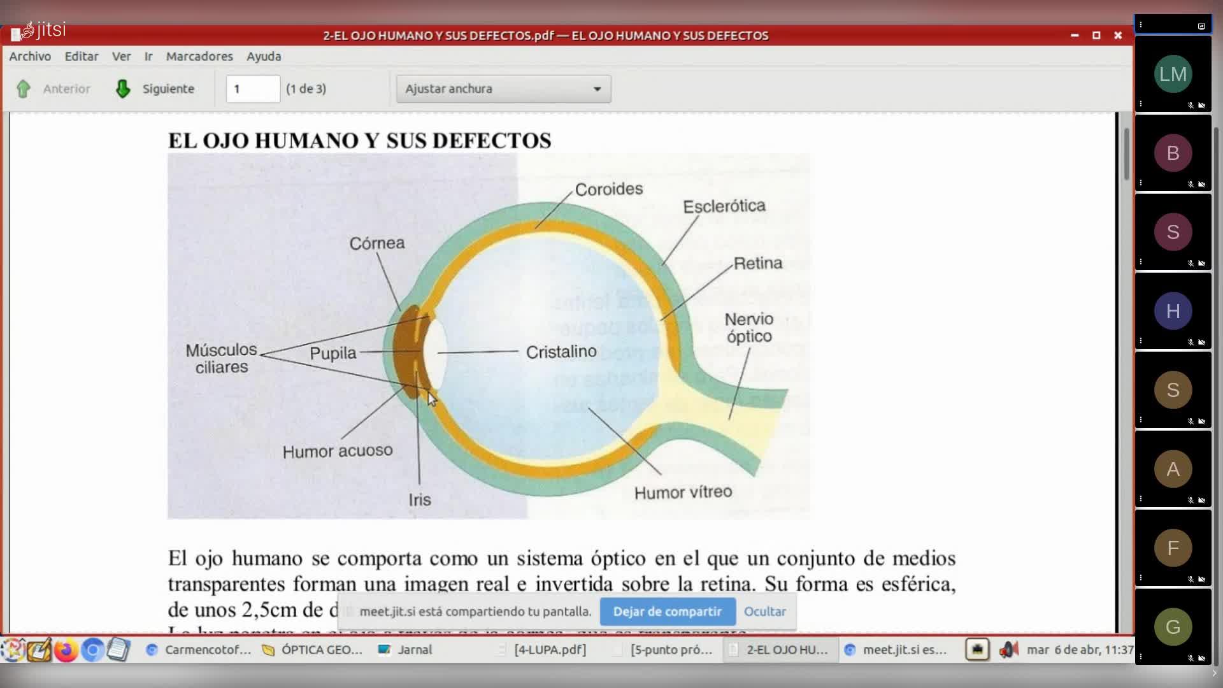Click camera-off icon on participant B tile
The height and width of the screenshot is (688, 1223).
(x=1202, y=184)
